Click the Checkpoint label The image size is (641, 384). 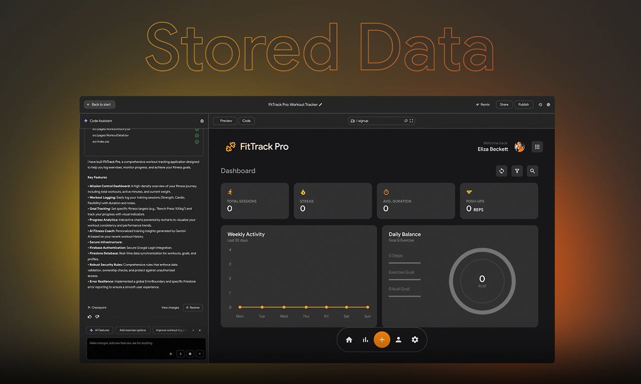tap(97, 307)
